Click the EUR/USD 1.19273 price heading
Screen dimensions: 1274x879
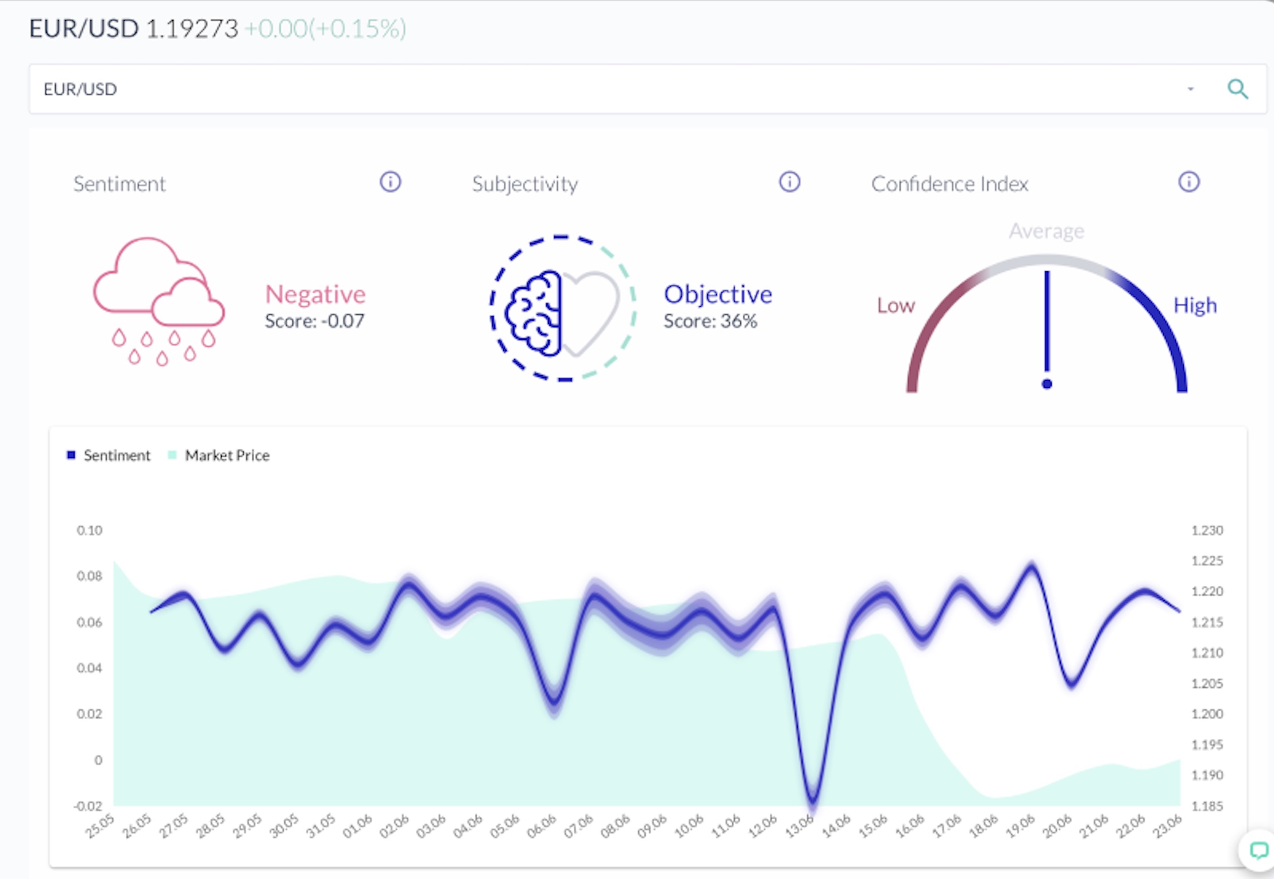(133, 29)
